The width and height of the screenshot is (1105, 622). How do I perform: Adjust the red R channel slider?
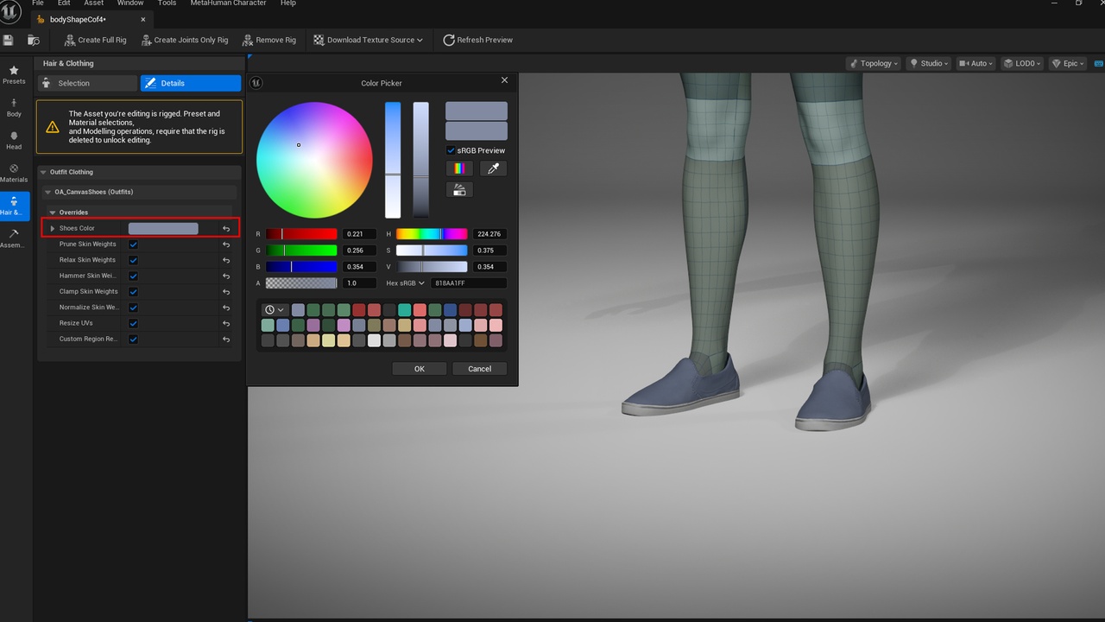pos(301,234)
